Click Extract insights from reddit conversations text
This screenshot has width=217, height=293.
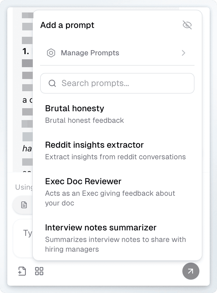tap(115, 157)
